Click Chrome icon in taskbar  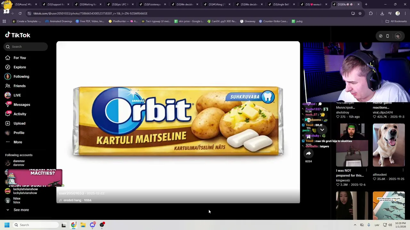(73, 225)
